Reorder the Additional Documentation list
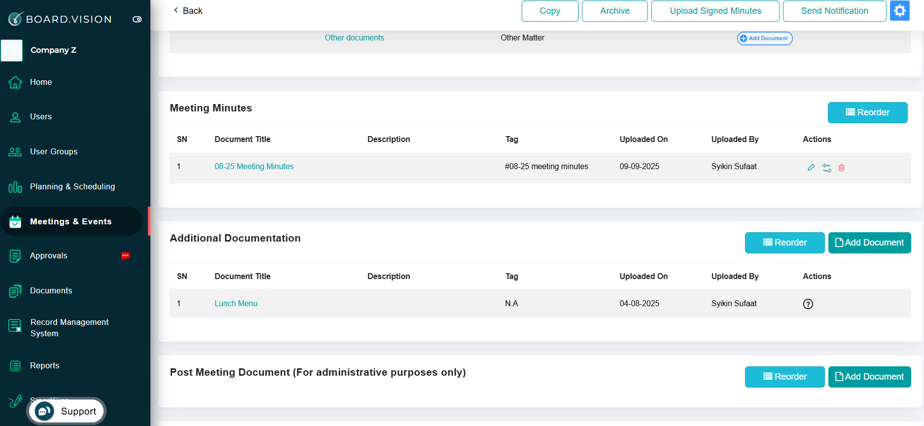The image size is (924, 426). [x=785, y=243]
